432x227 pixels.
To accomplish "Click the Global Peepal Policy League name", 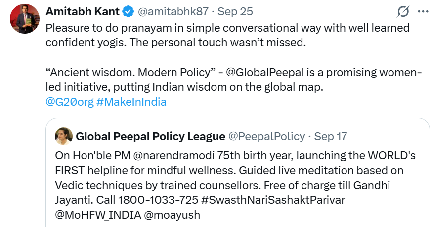I will pos(150,136).
